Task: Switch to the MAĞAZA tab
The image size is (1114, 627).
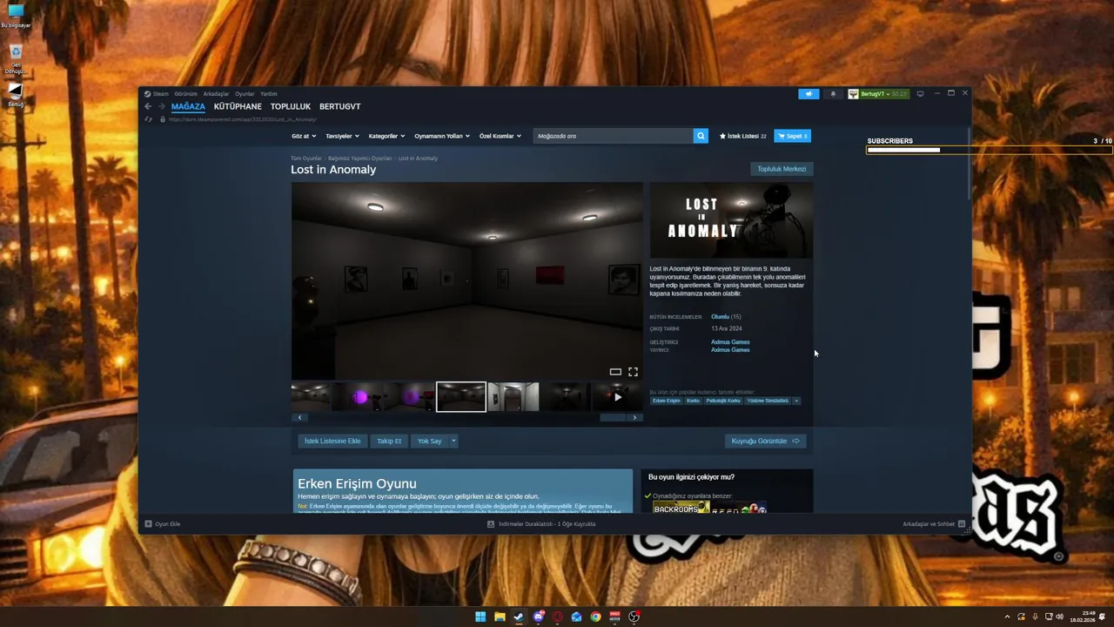Action: pos(188,106)
